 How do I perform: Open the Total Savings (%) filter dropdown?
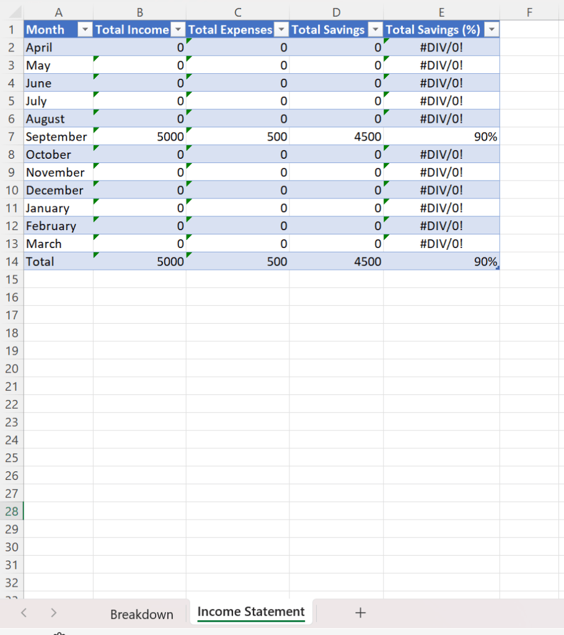pos(491,30)
